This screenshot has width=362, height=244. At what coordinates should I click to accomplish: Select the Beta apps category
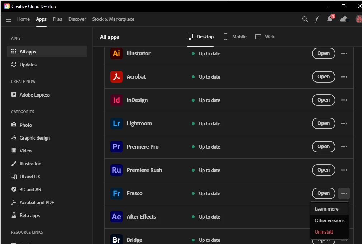(25, 215)
